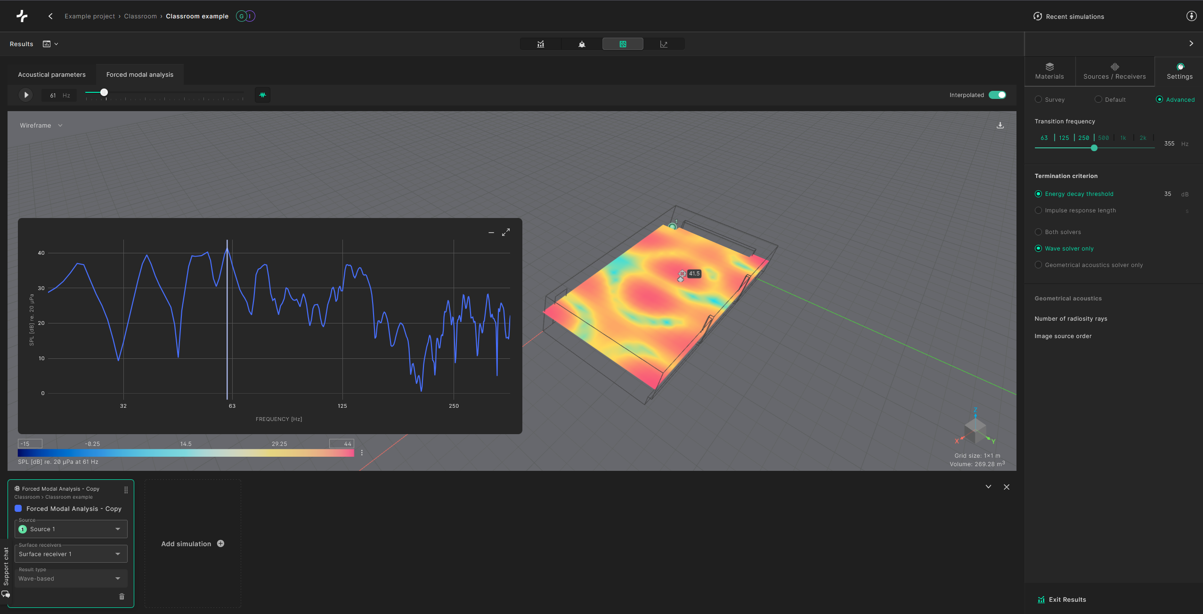Screen dimensions: 1203x614
Task: Click the expand graph to fullscreen icon
Action: point(506,232)
